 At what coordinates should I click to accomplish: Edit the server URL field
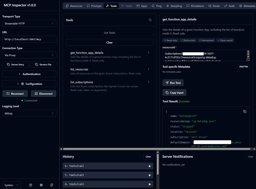29,39
